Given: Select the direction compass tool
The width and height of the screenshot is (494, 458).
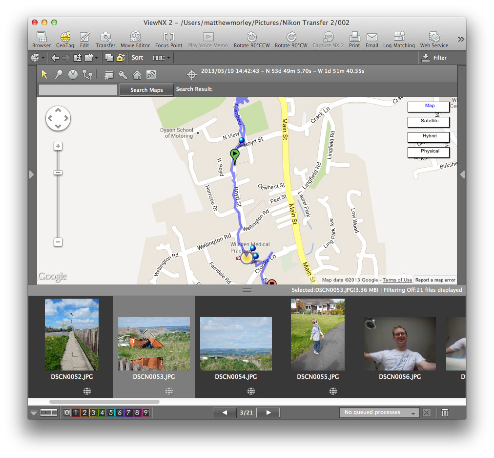Looking at the screenshot, I should (x=73, y=75).
